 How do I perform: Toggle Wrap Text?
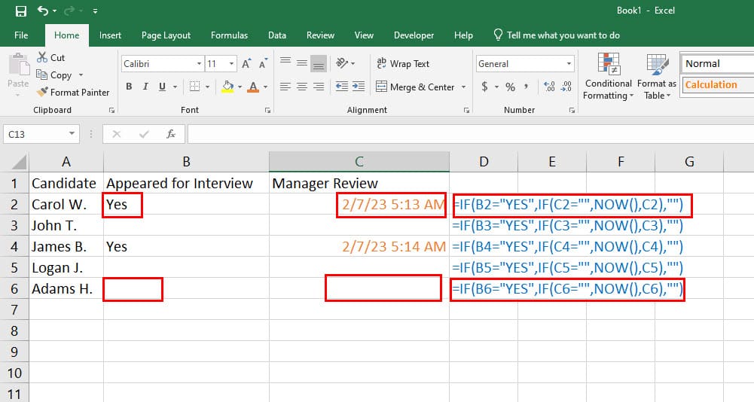(x=403, y=63)
